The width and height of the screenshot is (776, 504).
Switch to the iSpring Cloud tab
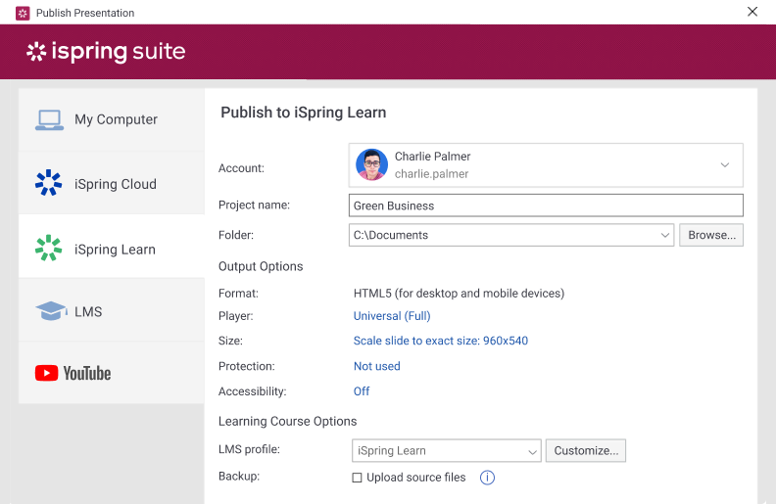click(112, 183)
